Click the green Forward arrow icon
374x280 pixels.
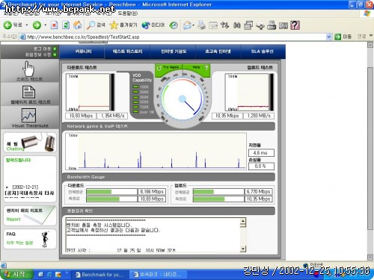(x=37, y=25)
